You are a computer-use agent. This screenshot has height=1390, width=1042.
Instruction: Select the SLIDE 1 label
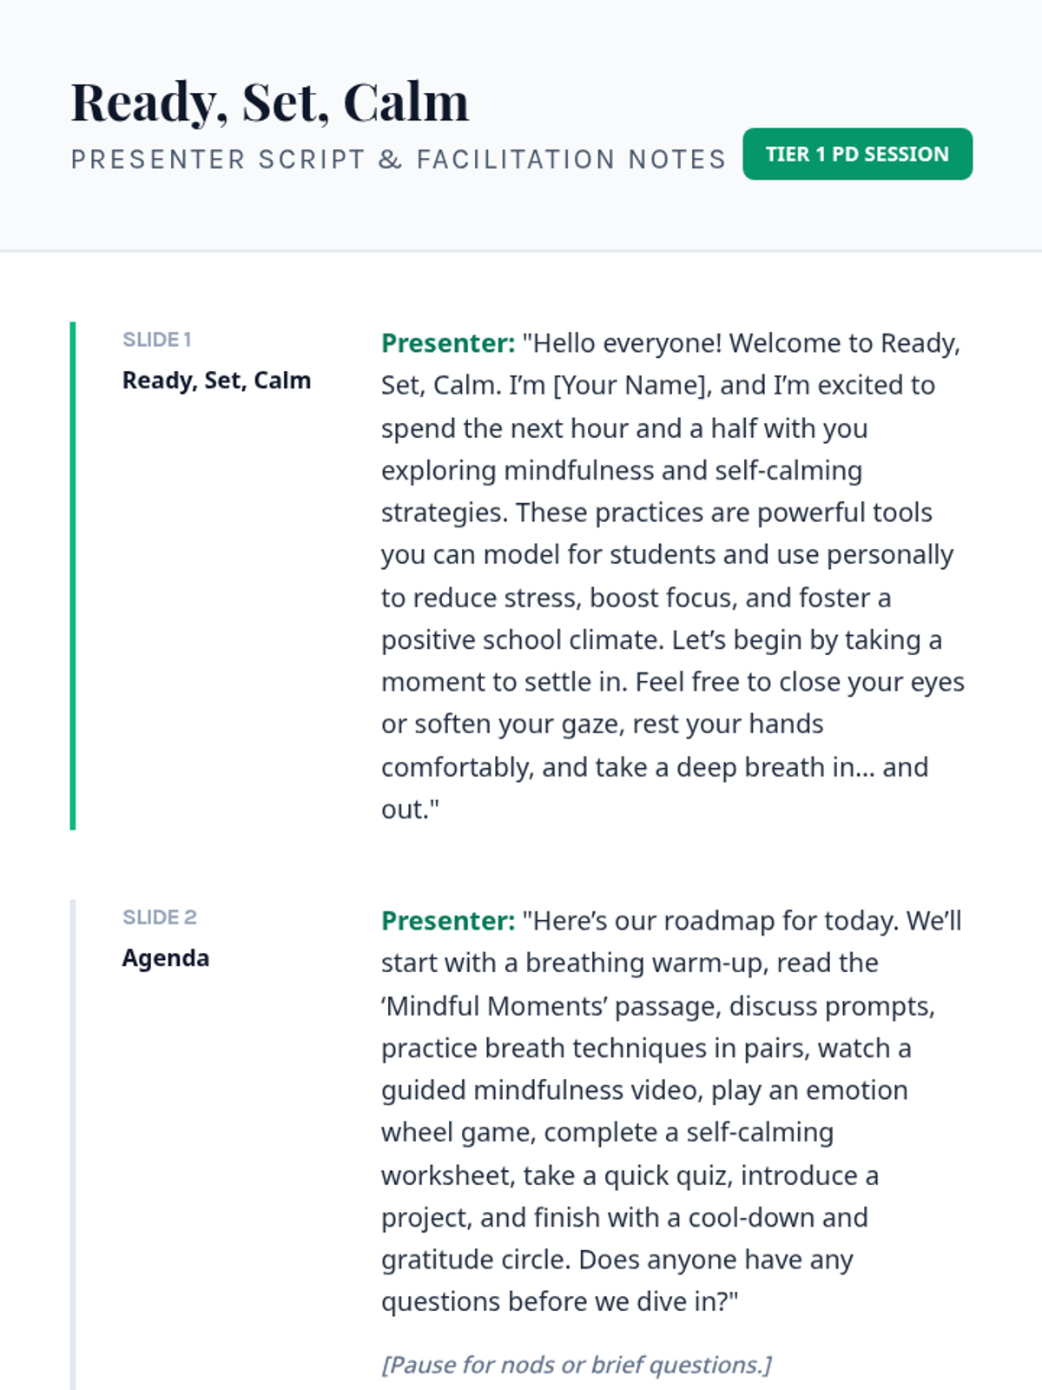[157, 340]
